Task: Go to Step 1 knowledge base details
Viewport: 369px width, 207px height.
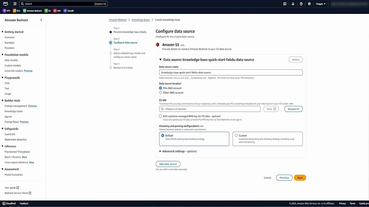Action: pos(130,32)
